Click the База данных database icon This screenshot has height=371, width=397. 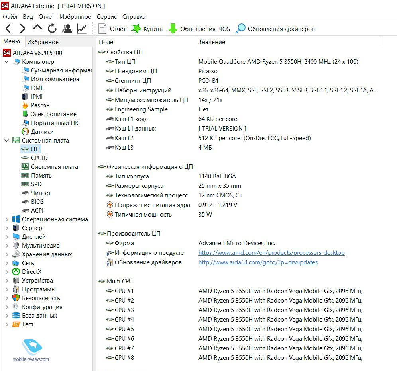click(x=16, y=316)
